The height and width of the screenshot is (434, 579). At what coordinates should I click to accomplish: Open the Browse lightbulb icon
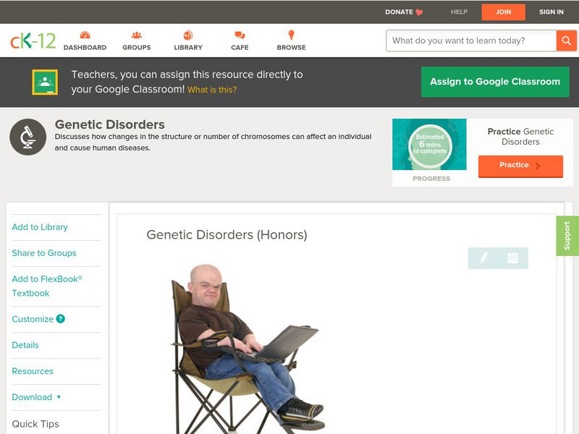pyautogui.click(x=291, y=35)
